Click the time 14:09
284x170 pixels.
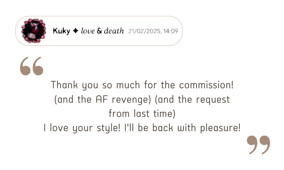point(171,31)
